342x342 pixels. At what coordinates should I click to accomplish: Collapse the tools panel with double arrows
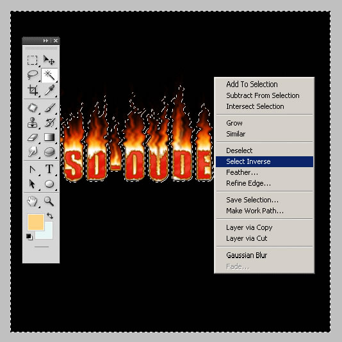45,40
